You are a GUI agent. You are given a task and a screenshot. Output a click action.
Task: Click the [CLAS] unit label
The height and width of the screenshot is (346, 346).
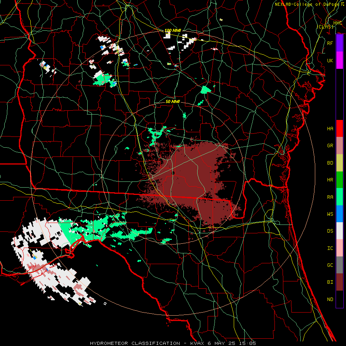pos(325,27)
